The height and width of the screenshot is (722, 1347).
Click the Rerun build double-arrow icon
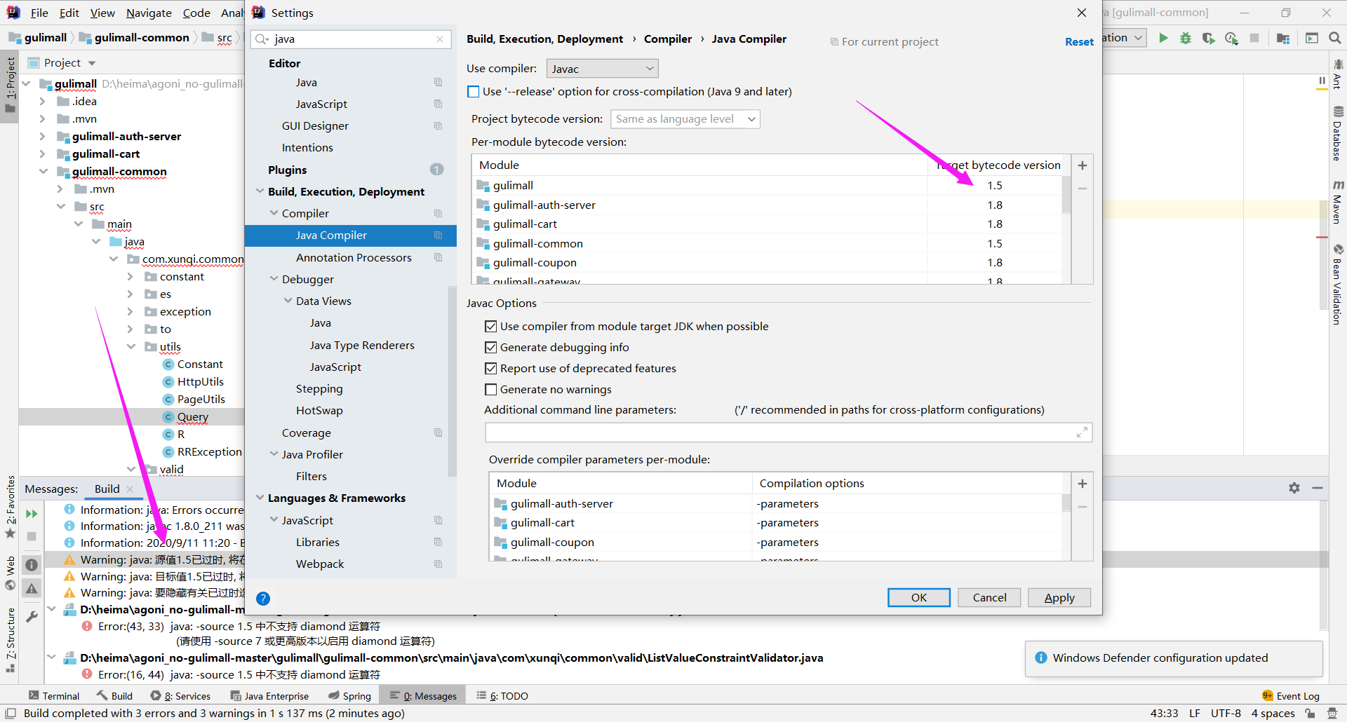(32, 514)
